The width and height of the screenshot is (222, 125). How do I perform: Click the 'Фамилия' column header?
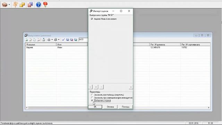[x=41, y=44]
